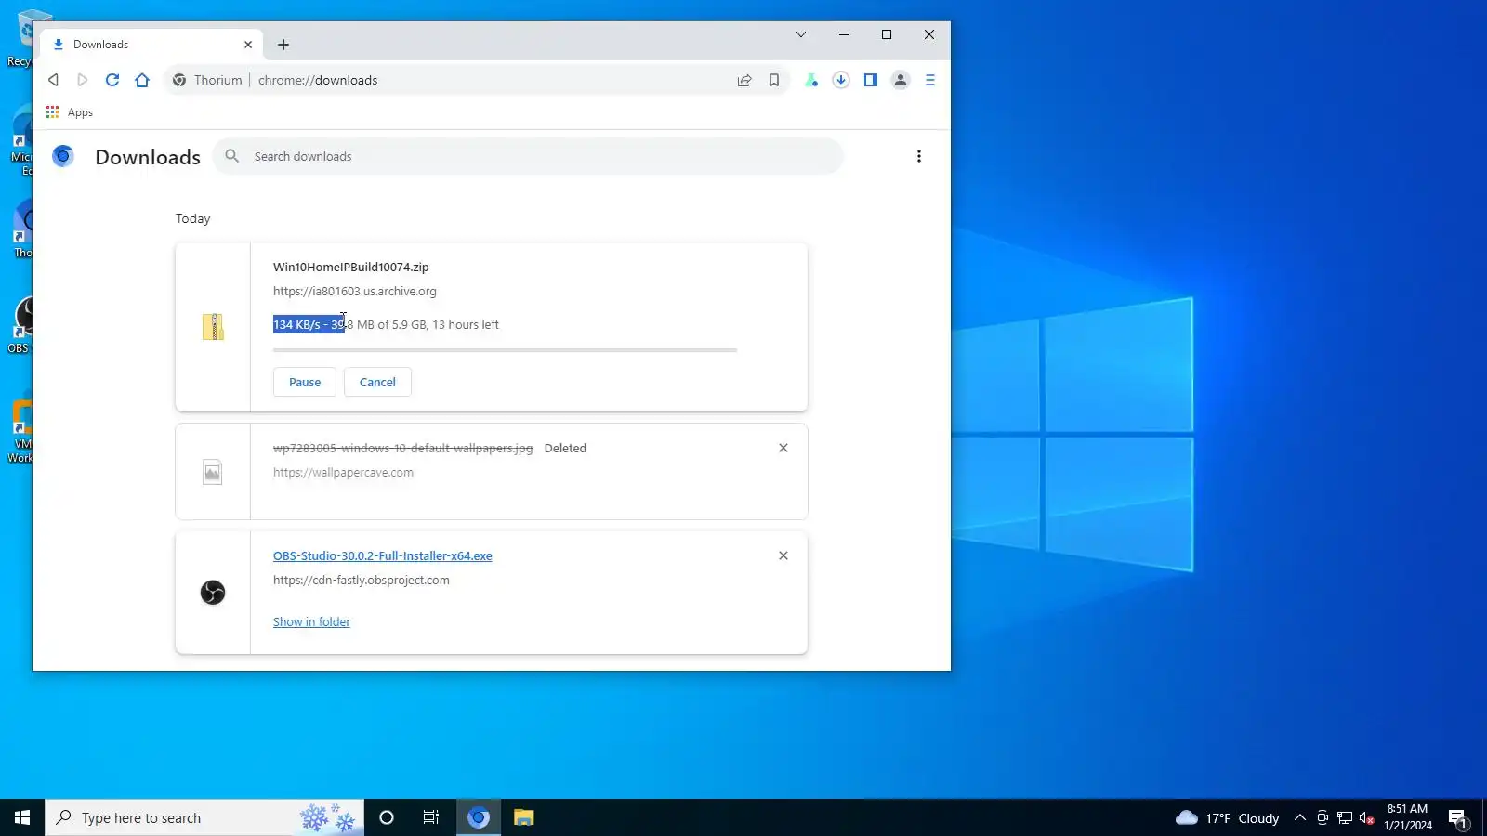1487x836 pixels.
Task: Open the cdn-fastly.obsproject.com source link
Action: click(x=362, y=580)
